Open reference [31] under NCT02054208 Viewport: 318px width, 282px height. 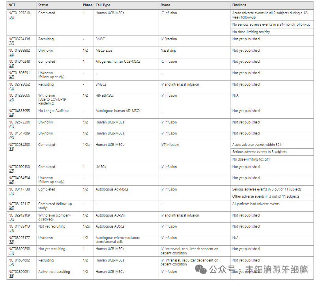point(11,149)
